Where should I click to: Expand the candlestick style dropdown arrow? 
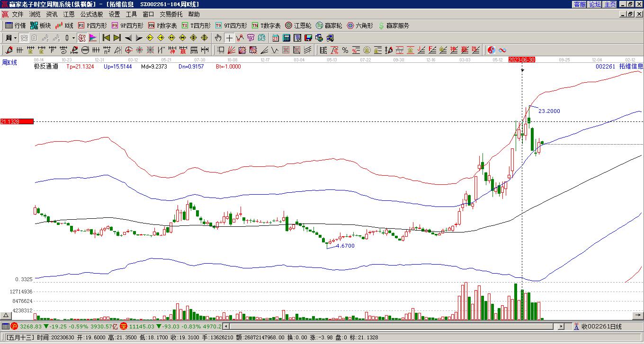coord(73,38)
